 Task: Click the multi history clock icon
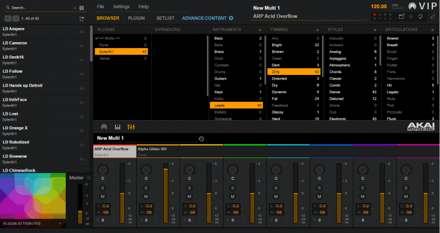point(201,139)
